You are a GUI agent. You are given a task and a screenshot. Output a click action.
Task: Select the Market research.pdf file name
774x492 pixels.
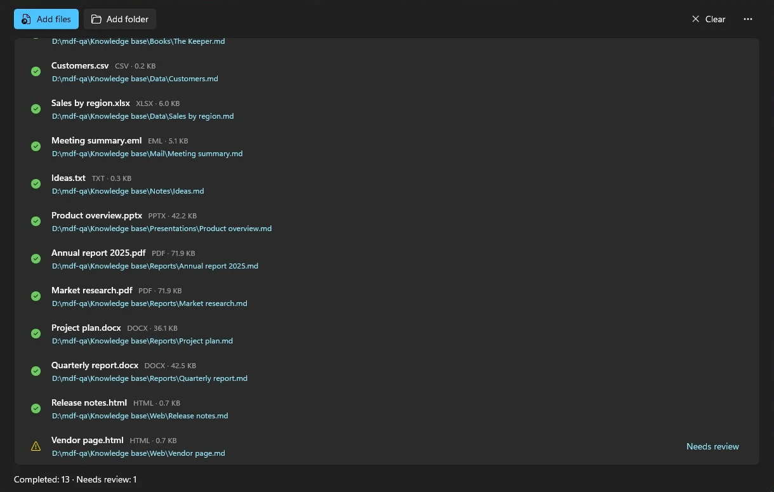pos(92,290)
